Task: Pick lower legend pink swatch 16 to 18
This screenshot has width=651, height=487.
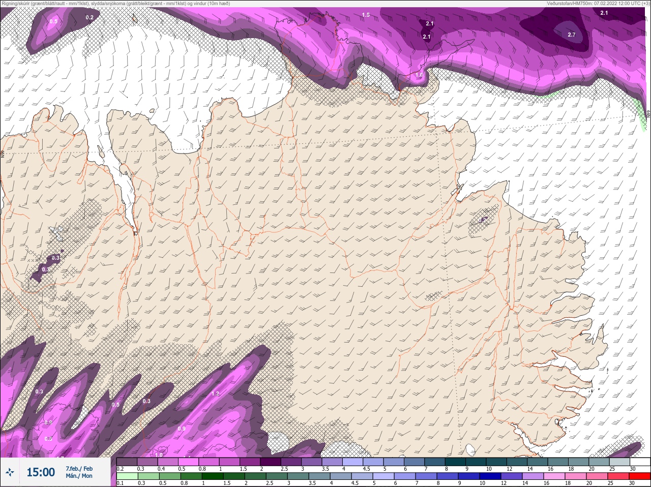Action: [555, 476]
